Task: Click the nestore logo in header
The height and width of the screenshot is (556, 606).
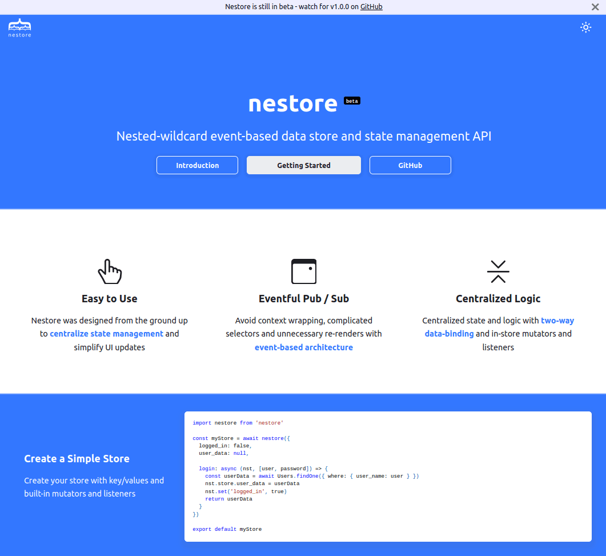Action: [19, 28]
